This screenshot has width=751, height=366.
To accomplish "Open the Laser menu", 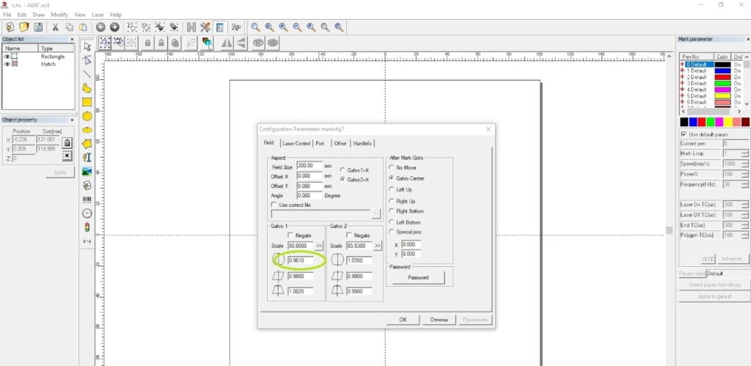I will [x=98, y=15].
